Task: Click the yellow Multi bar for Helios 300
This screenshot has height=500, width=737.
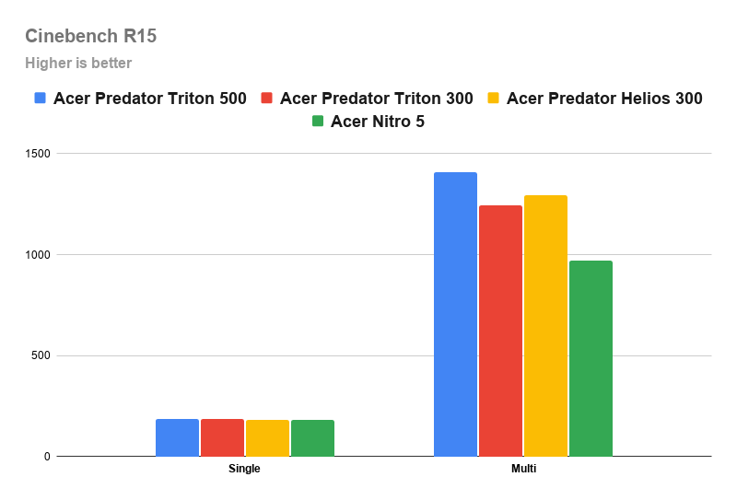Action: point(545,326)
